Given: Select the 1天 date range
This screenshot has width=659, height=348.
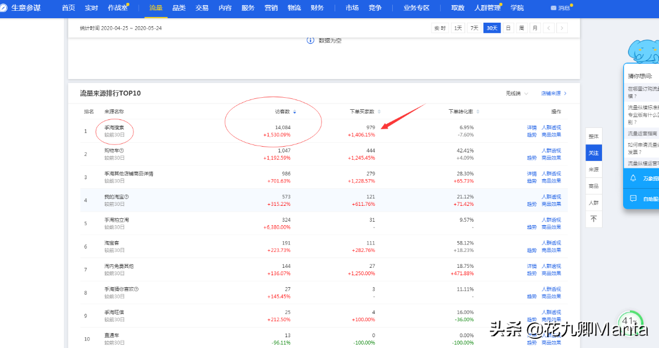Looking at the screenshot, I should [458, 28].
